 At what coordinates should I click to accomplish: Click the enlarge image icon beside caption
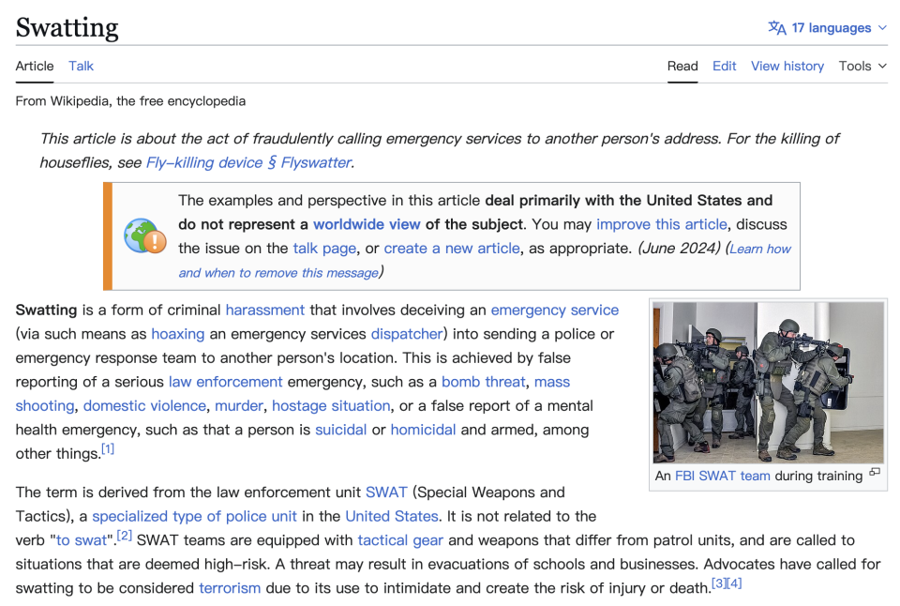click(x=875, y=472)
